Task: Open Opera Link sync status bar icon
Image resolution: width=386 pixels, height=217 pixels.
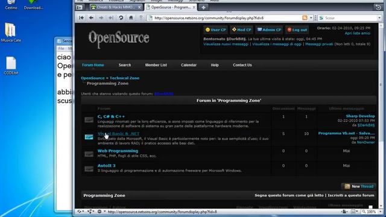Action: pyautogui.click(x=80, y=212)
